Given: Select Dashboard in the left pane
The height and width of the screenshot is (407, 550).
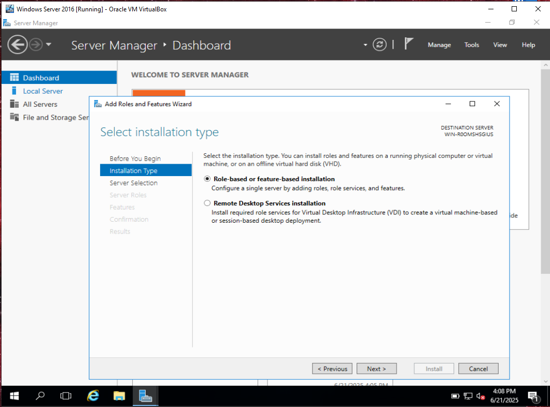Looking at the screenshot, I should 59,77.
